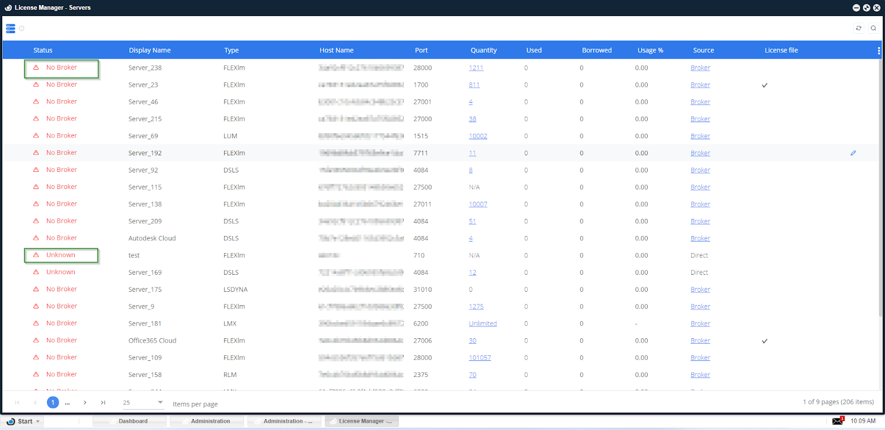This screenshot has height=430, width=885.
Task: Click the License file checkmark for Office365 Cloud
Action: point(764,341)
